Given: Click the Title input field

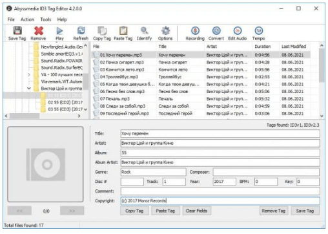Looking at the screenshot, I should (220, 134).
